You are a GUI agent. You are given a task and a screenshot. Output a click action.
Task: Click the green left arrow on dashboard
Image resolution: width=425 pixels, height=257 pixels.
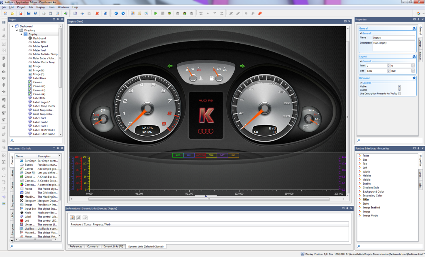170,66
